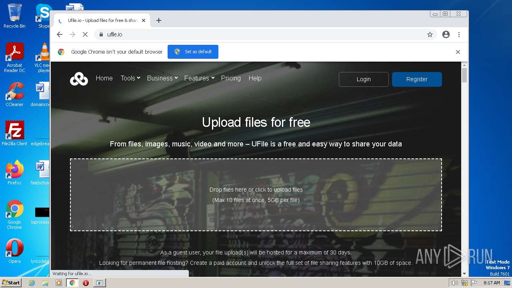
Task: Bookmark this page with the star
Action: 430,34
